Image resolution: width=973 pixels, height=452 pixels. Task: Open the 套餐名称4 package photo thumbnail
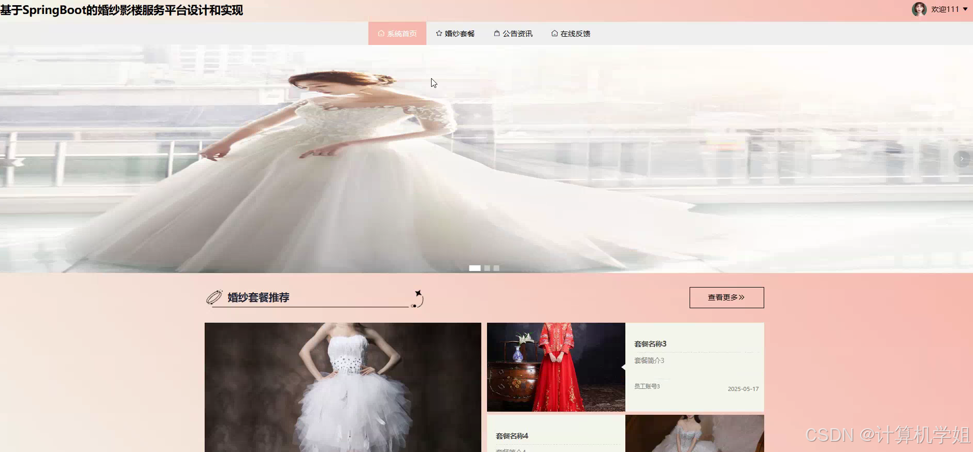(x=694, y=433)
